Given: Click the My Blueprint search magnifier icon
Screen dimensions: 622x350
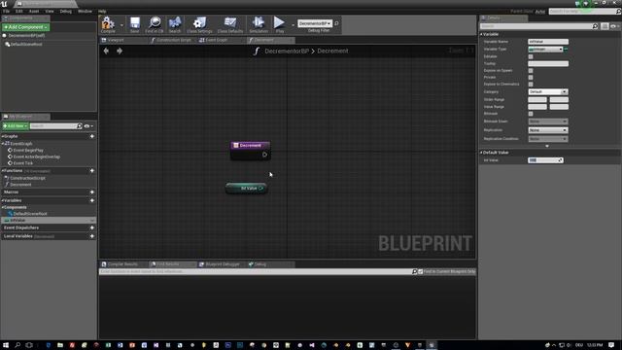Looking at the screenshot, I should click(79, 126).
